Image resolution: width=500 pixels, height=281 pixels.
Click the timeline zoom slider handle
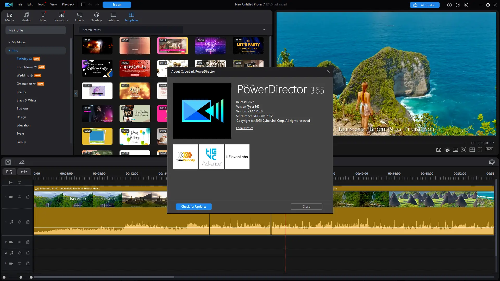21,277
